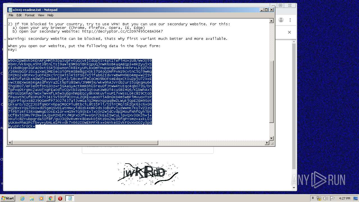Click browser page scrollbar down arrow

point(294,188)
